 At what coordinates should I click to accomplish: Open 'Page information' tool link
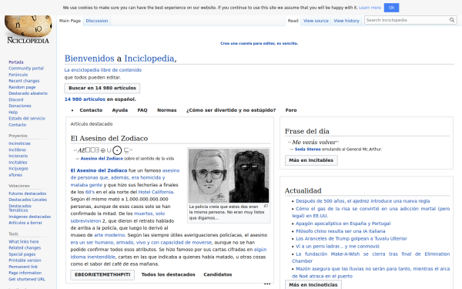point(25,273)
